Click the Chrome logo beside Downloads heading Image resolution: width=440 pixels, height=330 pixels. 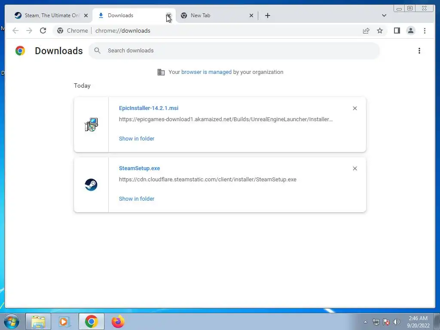(x=20, y=51)
